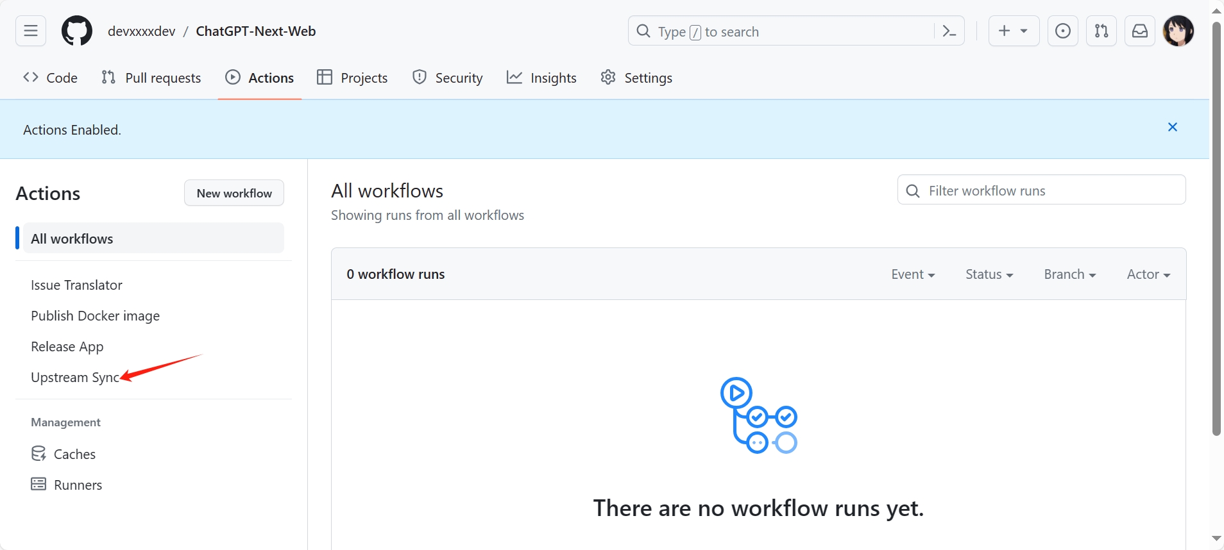Screen dimensions: 1224x550
Task: Expand the Status filter dropdown
Action: click(989, 274)
